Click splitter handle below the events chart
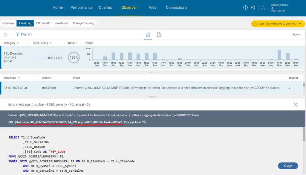Viewport: 306px width, 175px height. tap(153, 72)
